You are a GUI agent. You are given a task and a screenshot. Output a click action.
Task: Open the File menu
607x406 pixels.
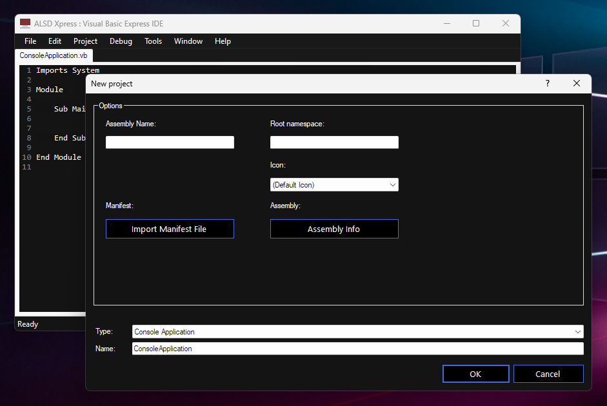point(30,41)
